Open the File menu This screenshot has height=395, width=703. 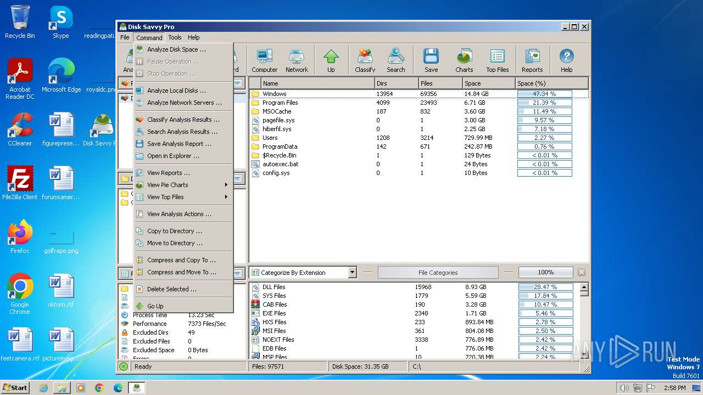(125, 37)
